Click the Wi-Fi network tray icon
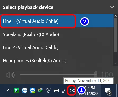 click(65, 91)
